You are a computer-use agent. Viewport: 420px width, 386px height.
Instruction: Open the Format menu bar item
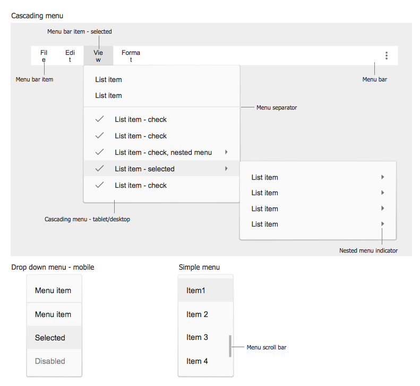131,56
